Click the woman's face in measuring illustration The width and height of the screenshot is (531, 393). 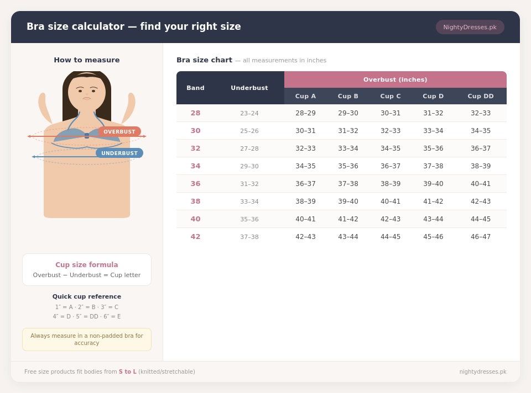pyautogui.click(x=87, y=91)
